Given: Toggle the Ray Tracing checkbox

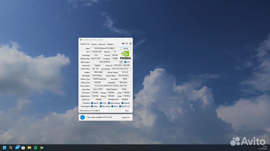Looking at the screenshot, I should click(101, 106).
